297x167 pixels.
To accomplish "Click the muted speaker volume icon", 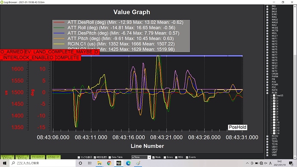I will [x=266, y=163].
